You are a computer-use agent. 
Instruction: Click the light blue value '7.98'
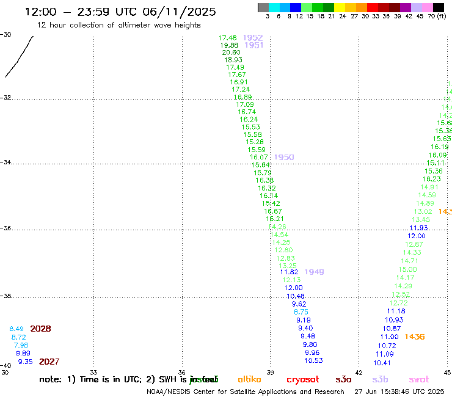(21, 345)
